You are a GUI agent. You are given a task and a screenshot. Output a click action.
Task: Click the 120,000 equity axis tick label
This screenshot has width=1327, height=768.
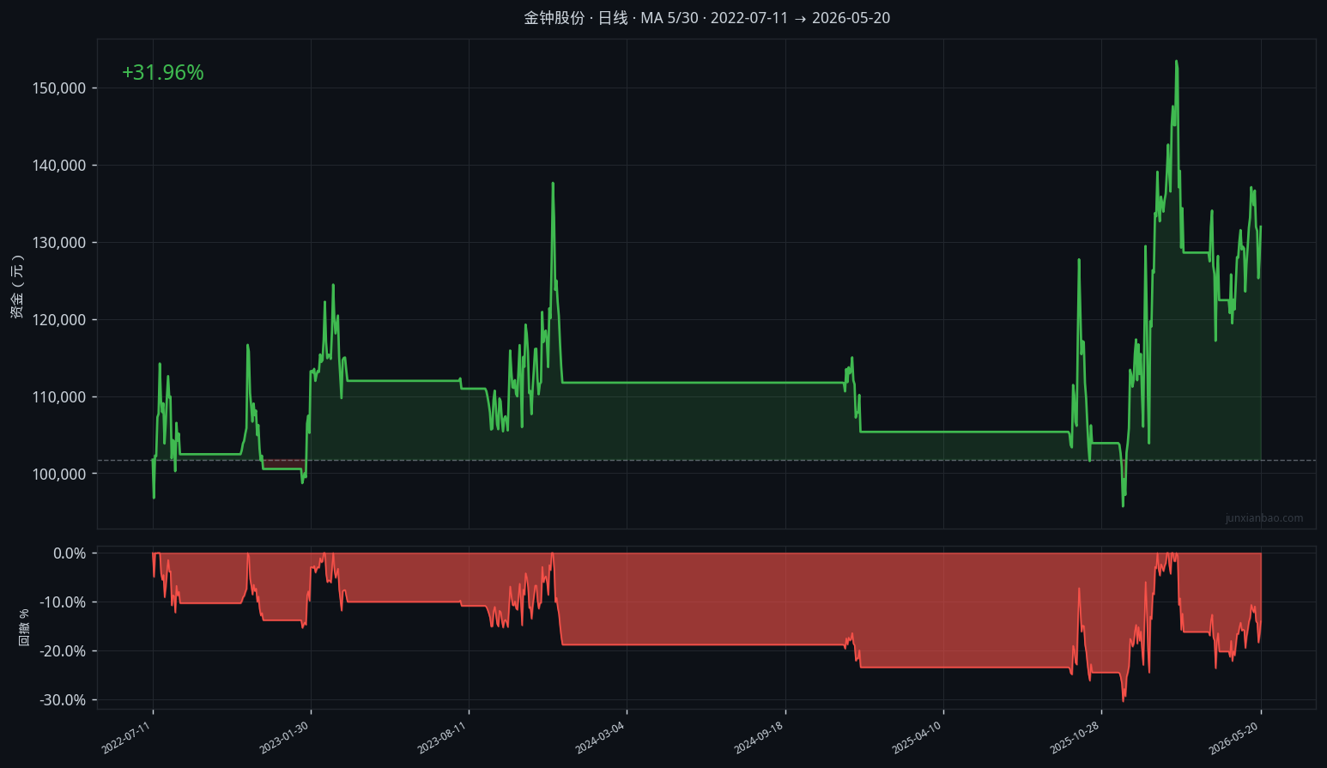click(x=59, y=320)
